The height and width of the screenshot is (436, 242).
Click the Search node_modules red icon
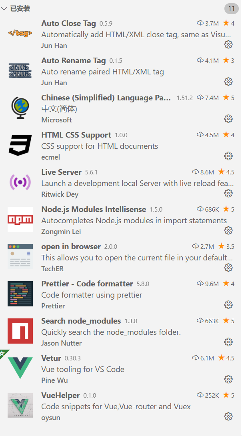(x=20, y=331)
